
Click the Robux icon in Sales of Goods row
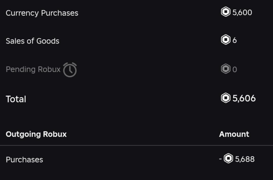point(225,40)
